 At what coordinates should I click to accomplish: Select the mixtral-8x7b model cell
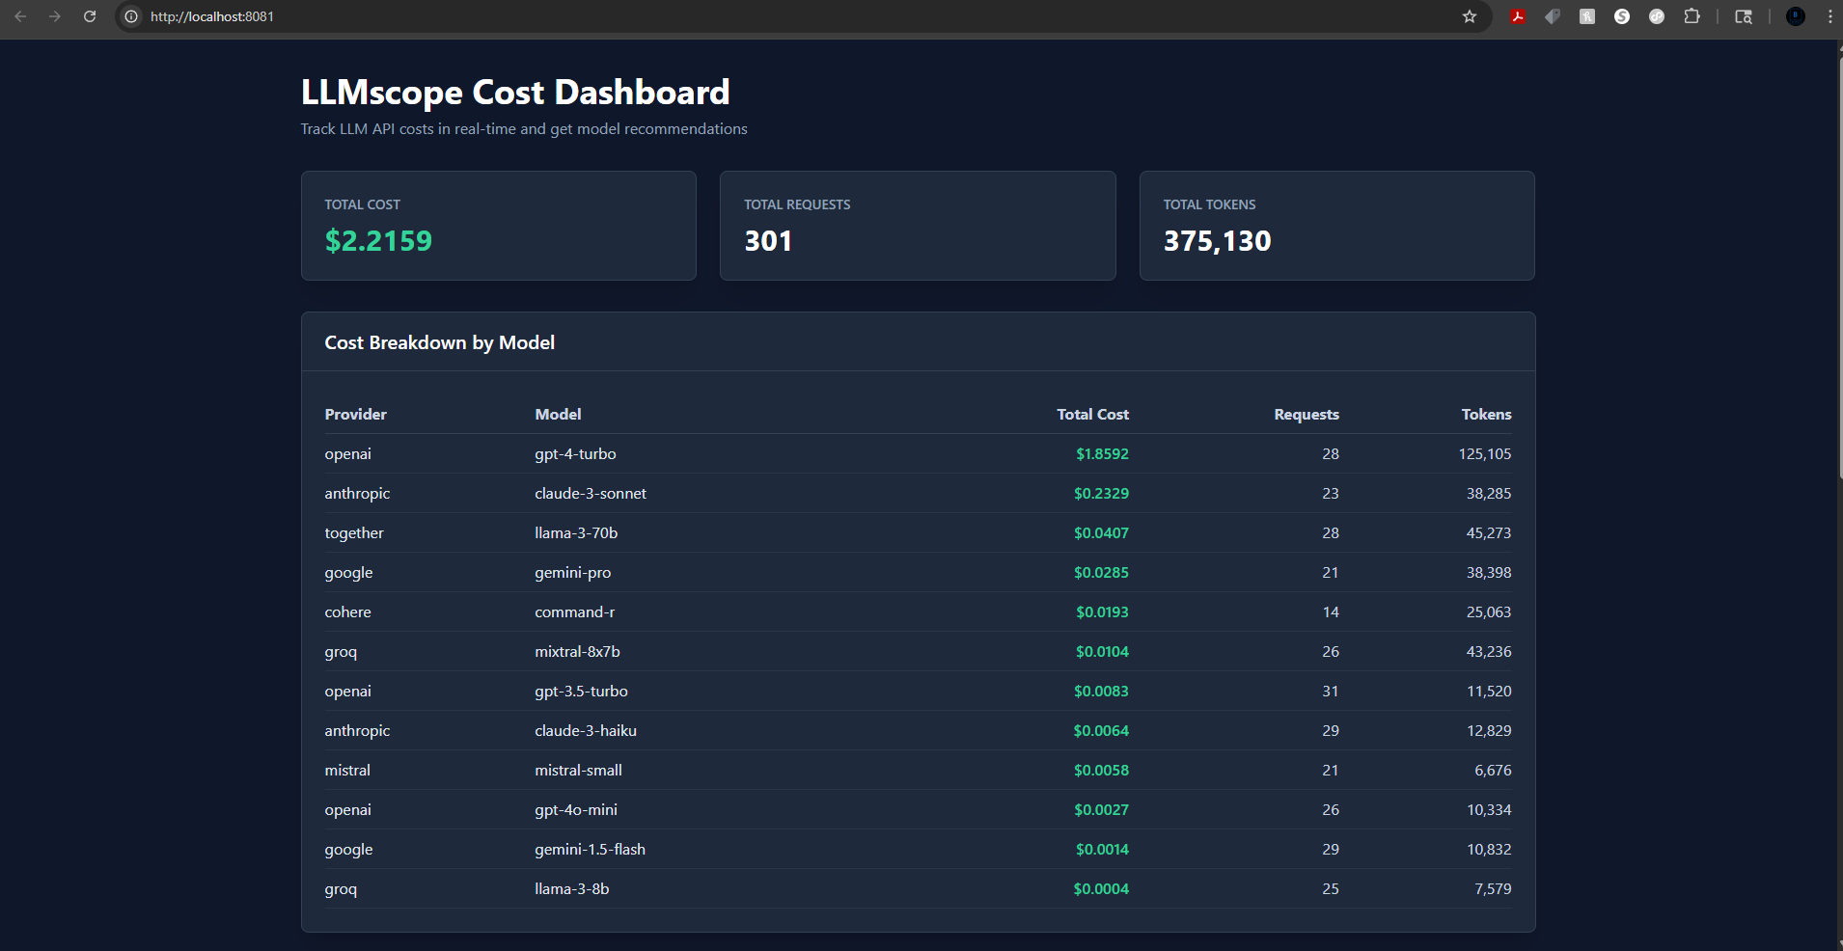(x=577, y=651)
